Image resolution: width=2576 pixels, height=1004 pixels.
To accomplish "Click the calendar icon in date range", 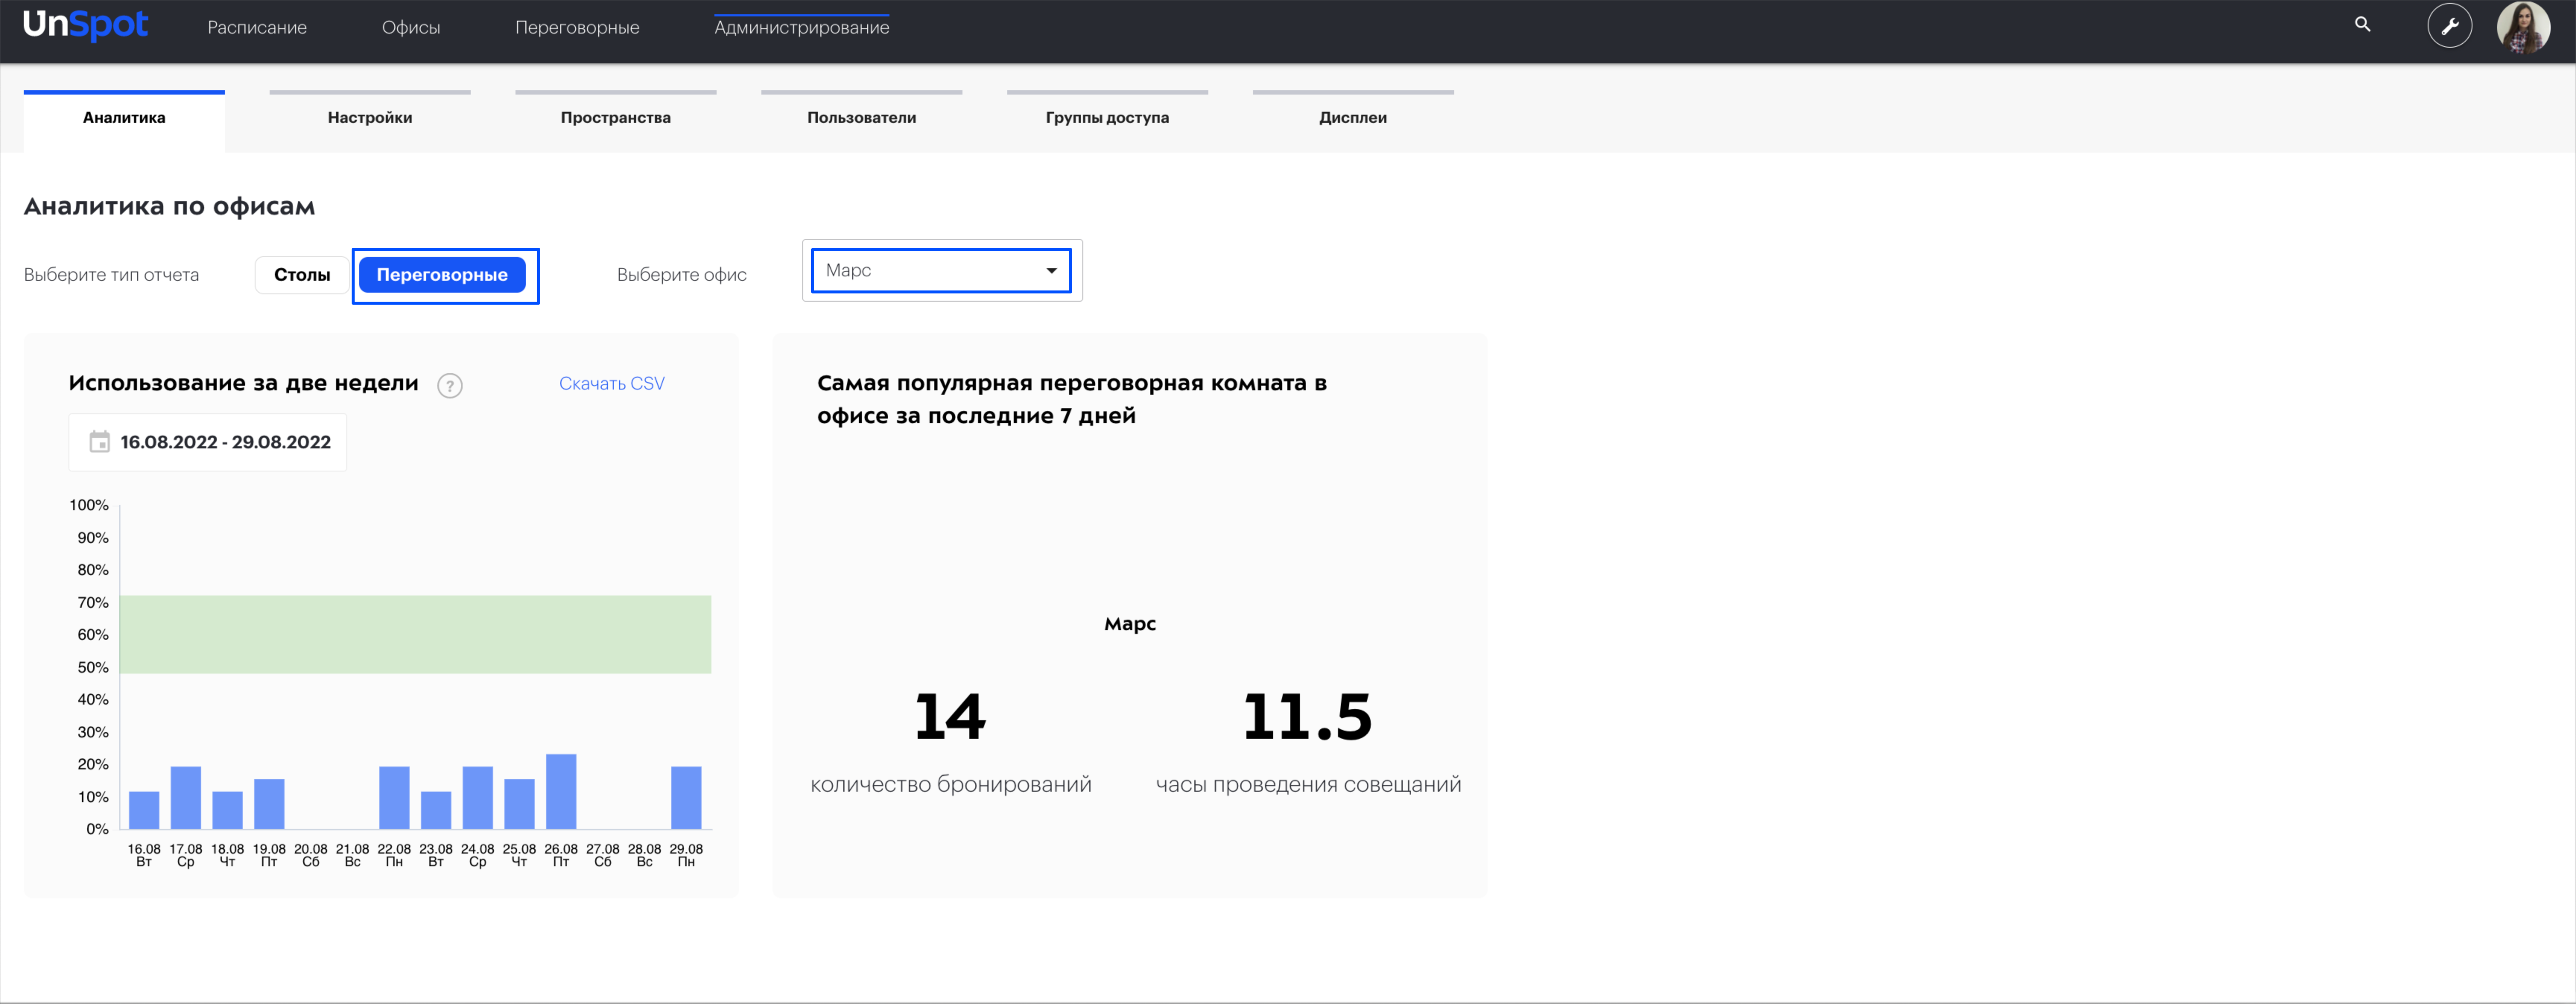I will (100, 442).
